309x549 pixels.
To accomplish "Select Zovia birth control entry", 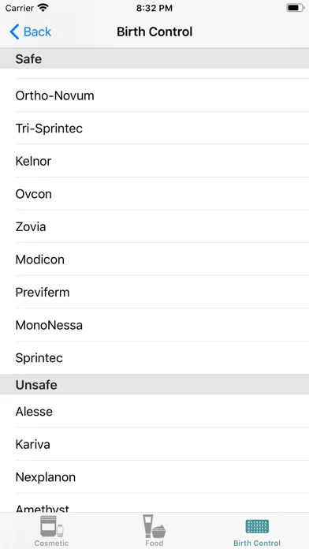I will pos(154,226).
